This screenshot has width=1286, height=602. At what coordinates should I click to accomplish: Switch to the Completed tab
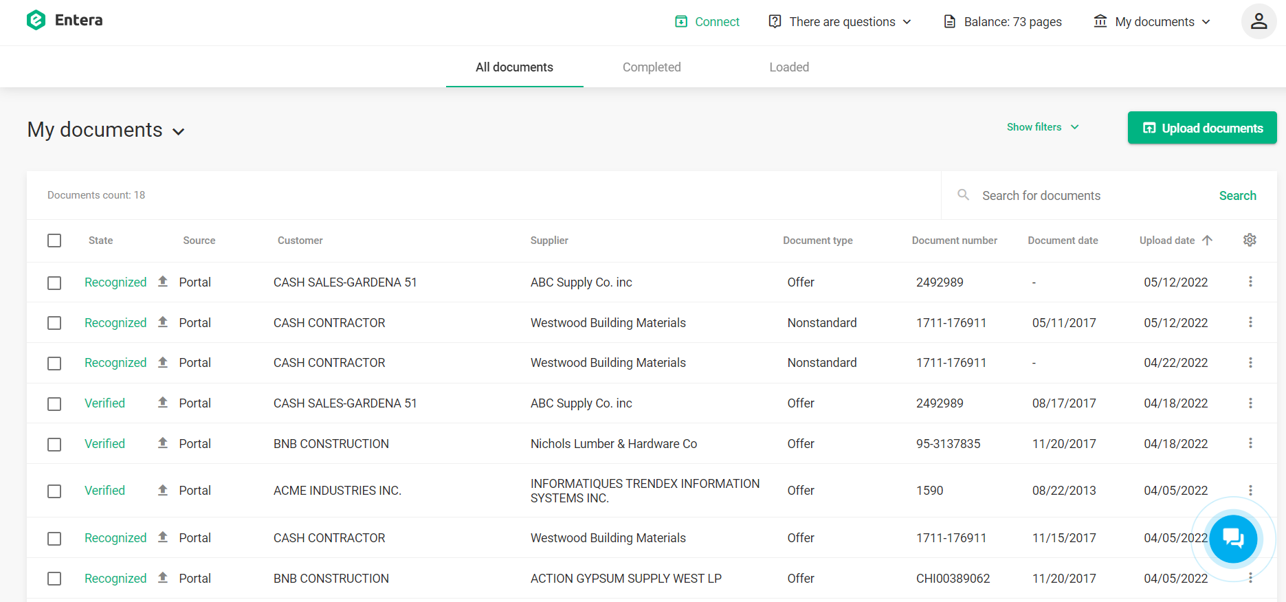[x=652, y=67]
